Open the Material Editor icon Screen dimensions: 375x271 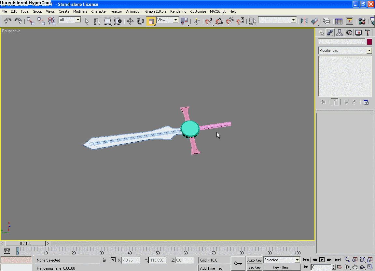[362, 21]
